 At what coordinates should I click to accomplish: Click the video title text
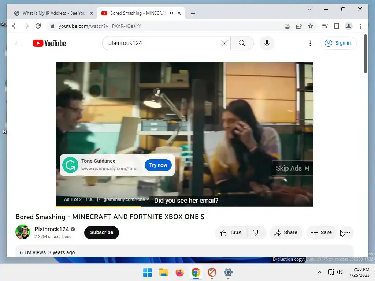point(110,217)
